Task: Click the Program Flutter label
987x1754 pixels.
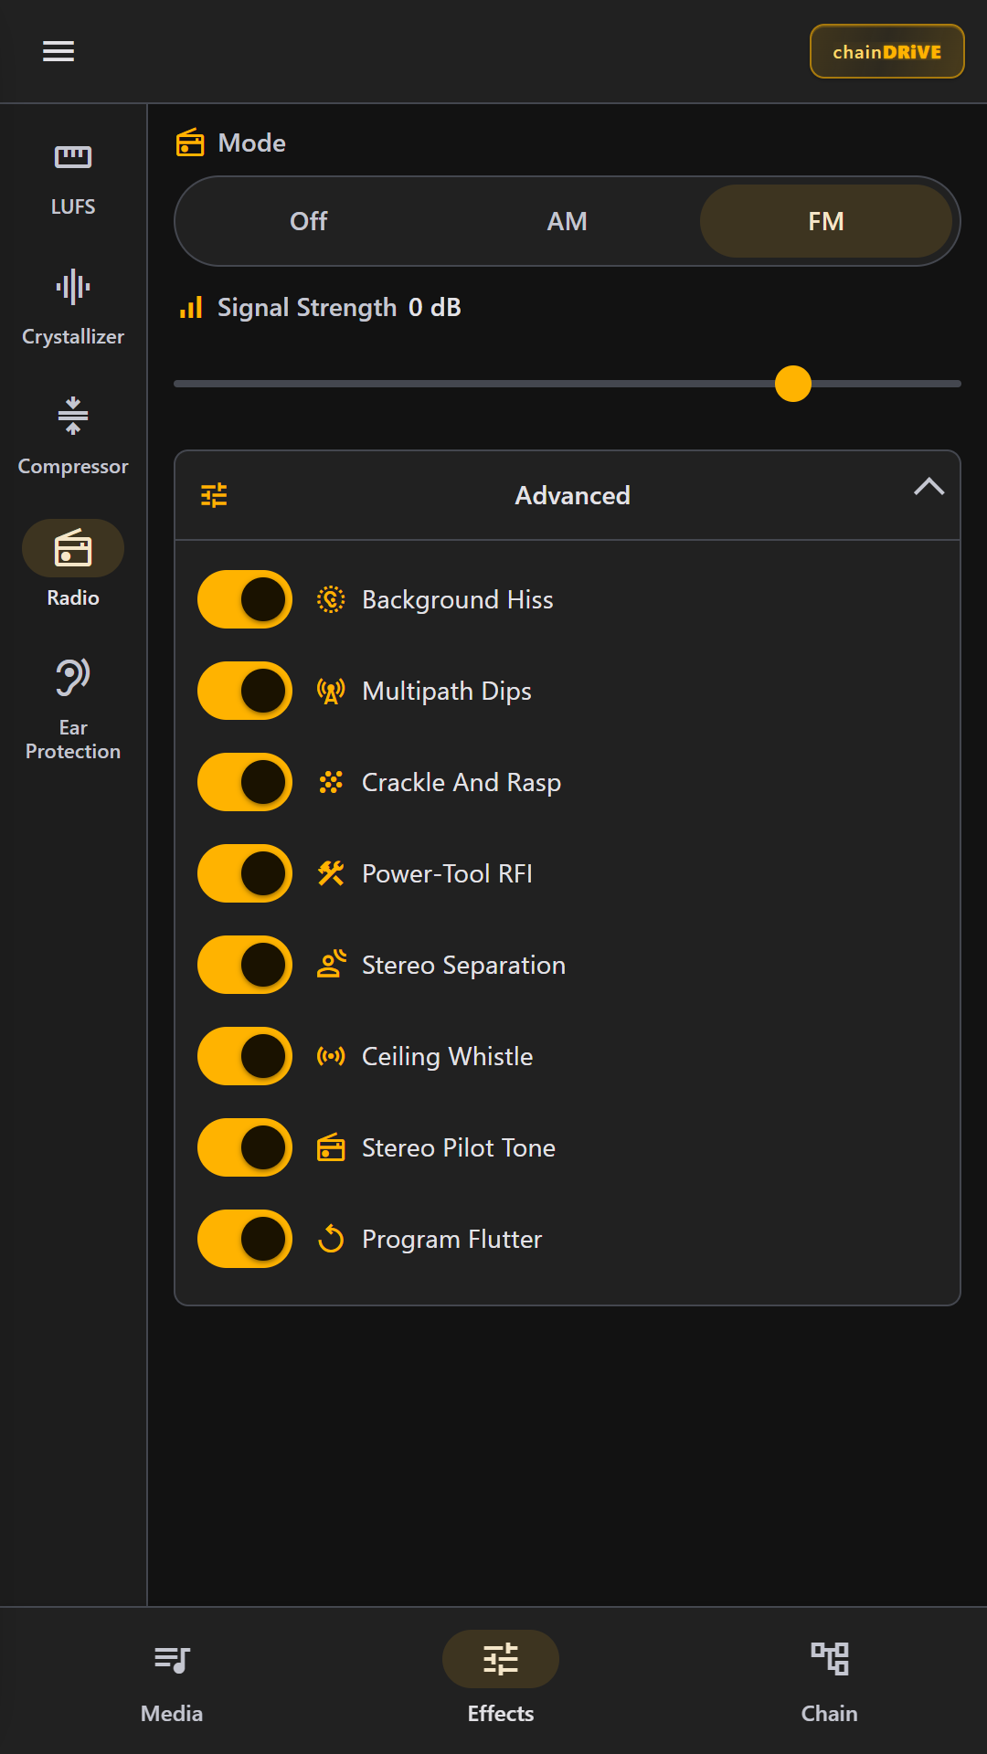Action: point(452,1239)
